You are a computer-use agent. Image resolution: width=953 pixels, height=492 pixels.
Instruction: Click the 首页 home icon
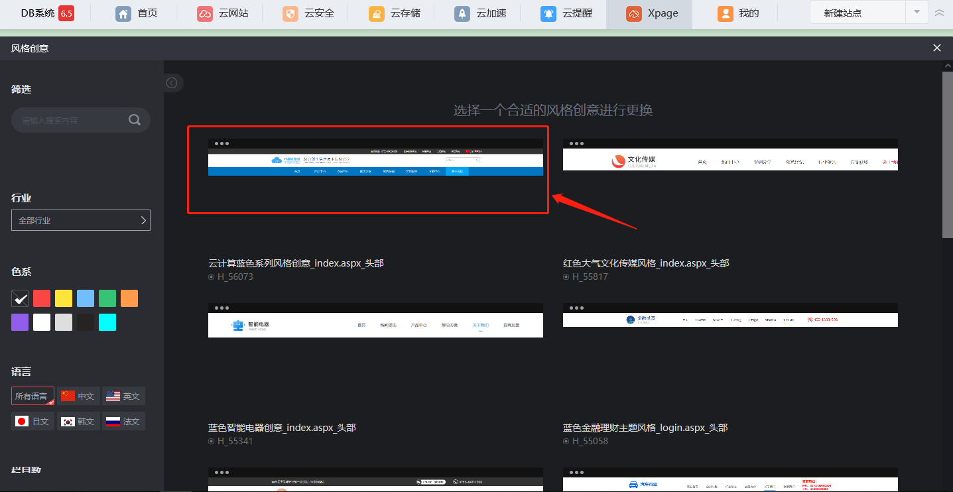click(123, 14)
